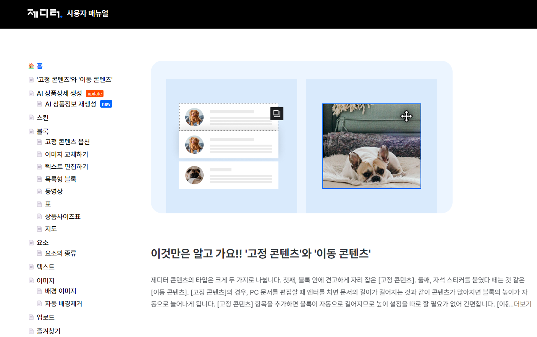Image resolution: width=537 pixels, height=337 pixels.
Task: Click the home icon beside 홈
Action: pos(31,66)
